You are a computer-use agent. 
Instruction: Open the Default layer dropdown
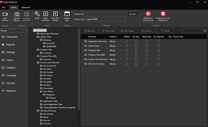tap(14, 31)
